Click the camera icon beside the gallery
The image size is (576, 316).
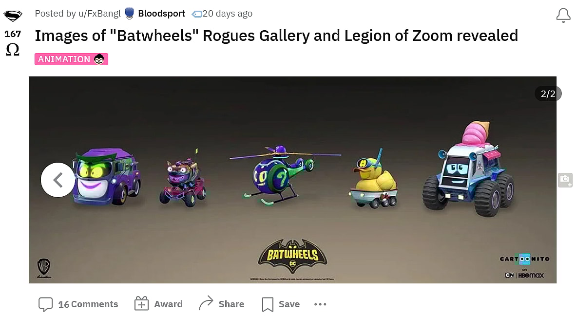tap(565, 180)
